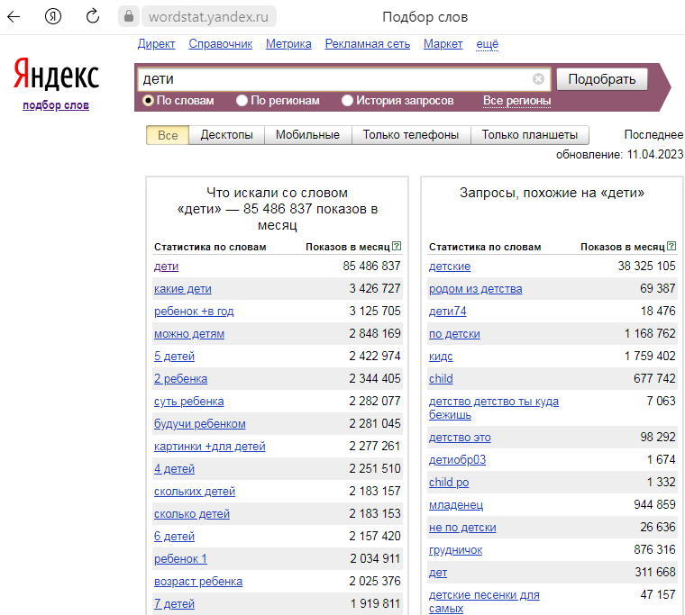
Task: Open the Маркет link
Action: [443, 43]
